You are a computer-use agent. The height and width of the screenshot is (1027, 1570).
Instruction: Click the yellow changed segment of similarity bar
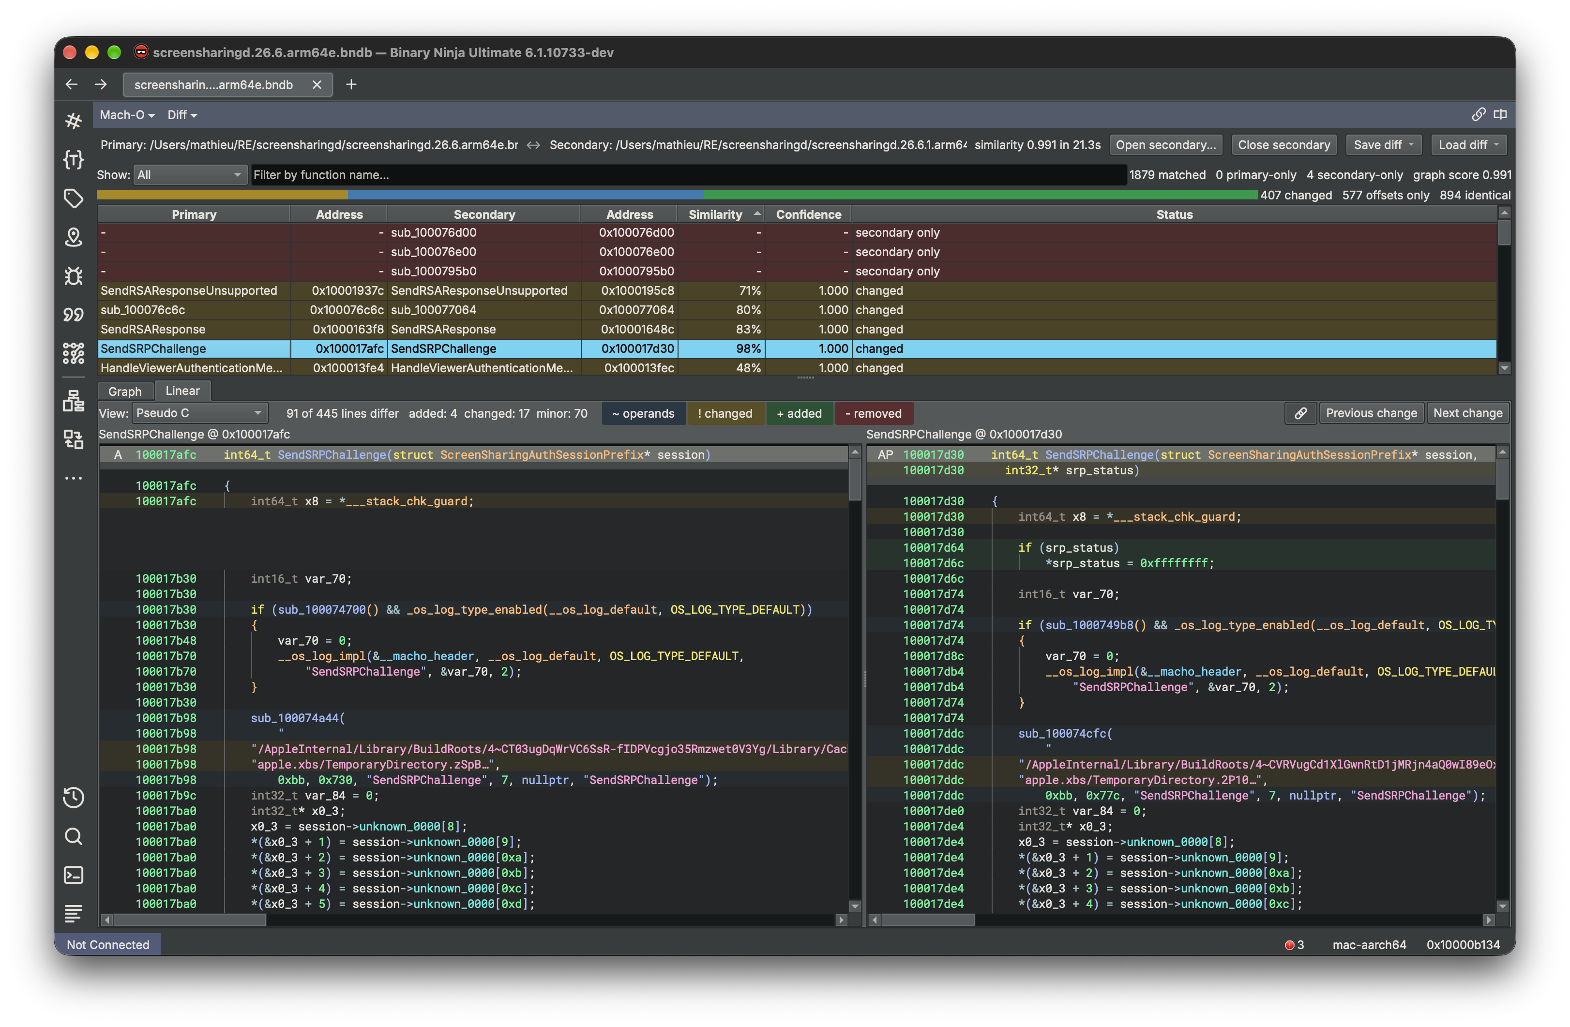(222, 195)
